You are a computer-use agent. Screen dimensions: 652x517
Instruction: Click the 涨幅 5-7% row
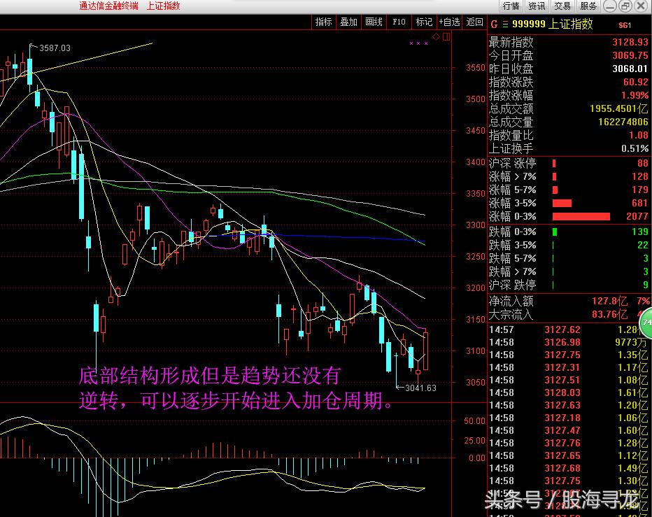[569, 190]
